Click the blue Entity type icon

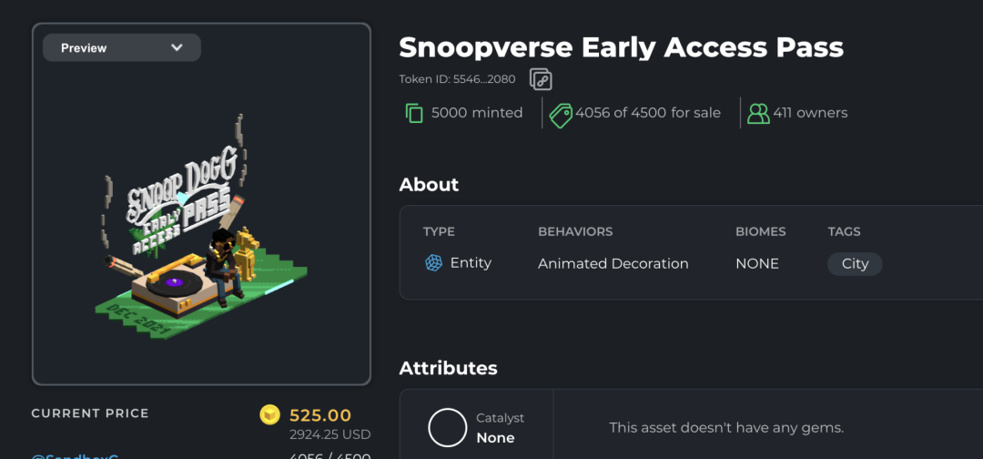[x=433, y=262]
